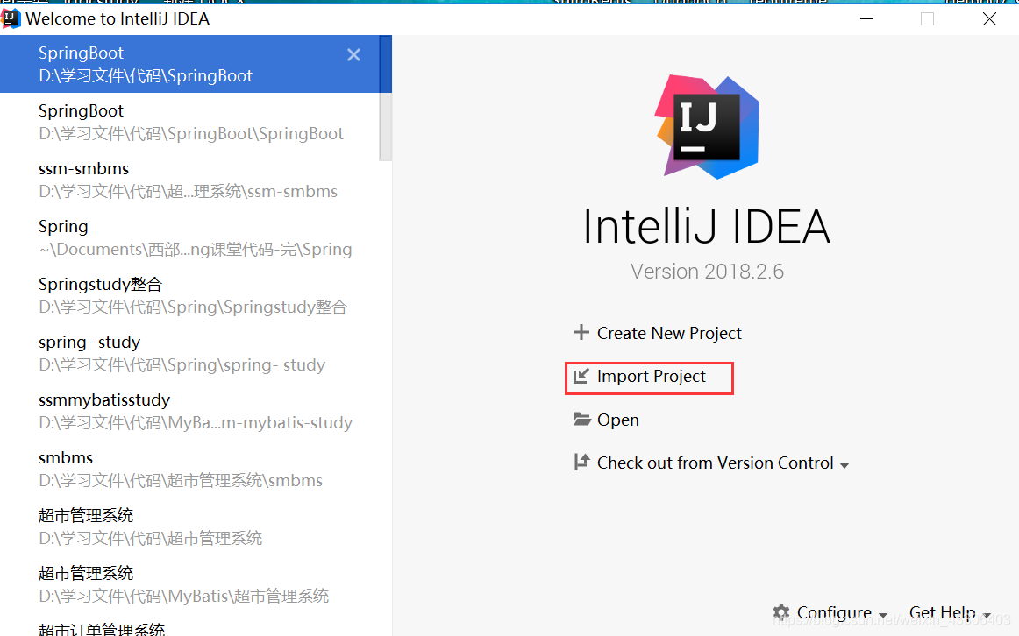Create New Project
Screen dimensions: 1019x636
pyautogui.click(x=669, y=333)
